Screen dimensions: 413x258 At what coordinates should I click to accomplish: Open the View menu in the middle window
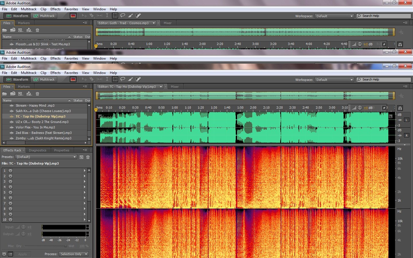point(85,58)
